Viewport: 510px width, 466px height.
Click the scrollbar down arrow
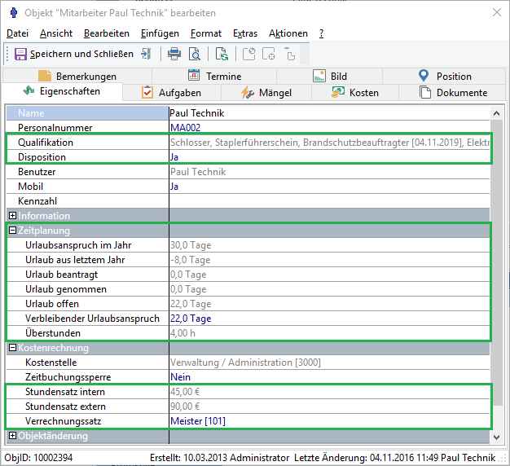[x=496, y=437]
